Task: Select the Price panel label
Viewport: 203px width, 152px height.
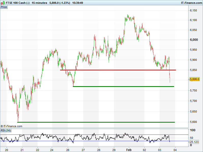Action: click(x=4, y=7)
